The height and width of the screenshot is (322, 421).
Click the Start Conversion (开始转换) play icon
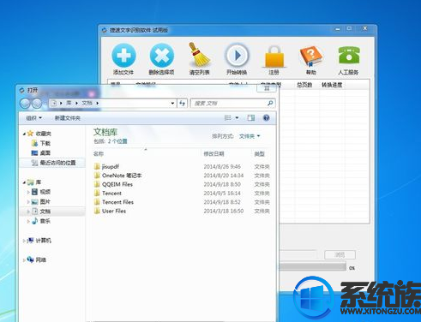click(x=237, y=56)
